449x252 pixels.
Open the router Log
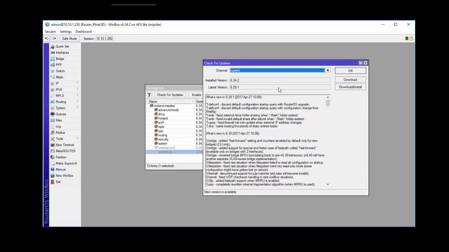tap(58, 126)
